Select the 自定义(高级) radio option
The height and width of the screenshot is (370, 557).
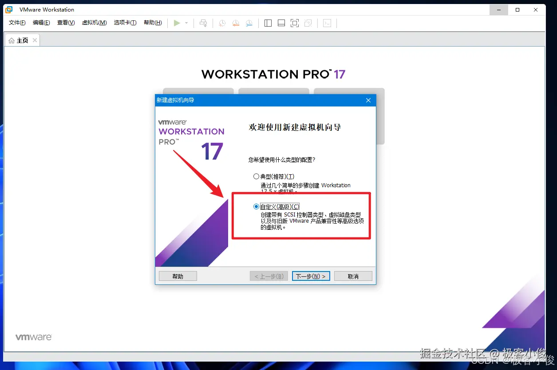pos(256,207)
